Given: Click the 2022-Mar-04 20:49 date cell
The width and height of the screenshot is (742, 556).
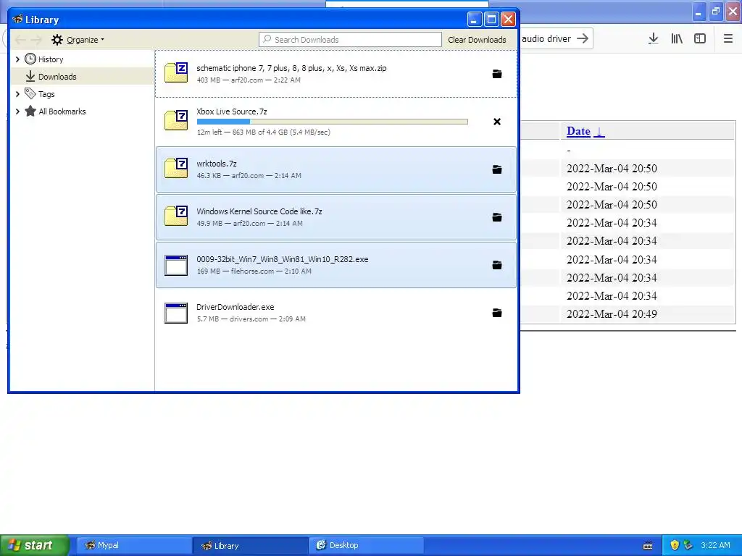Looking at the screenshot, I should [x=612, y=314].
